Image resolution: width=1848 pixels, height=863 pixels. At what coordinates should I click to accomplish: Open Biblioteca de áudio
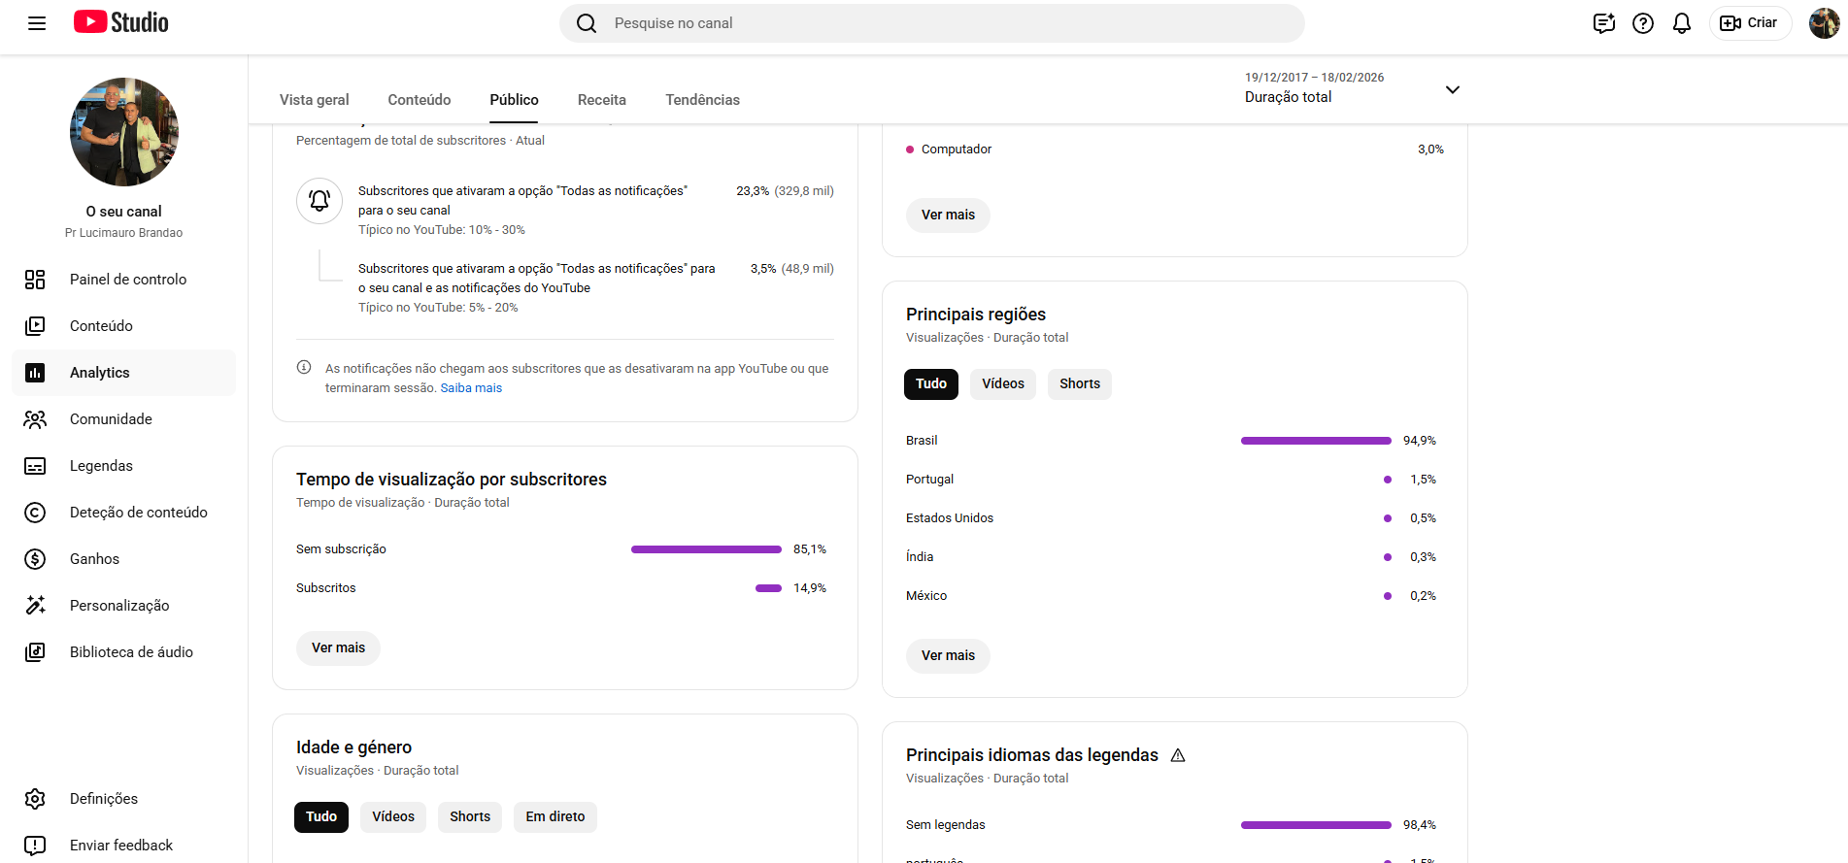point(131,652)
